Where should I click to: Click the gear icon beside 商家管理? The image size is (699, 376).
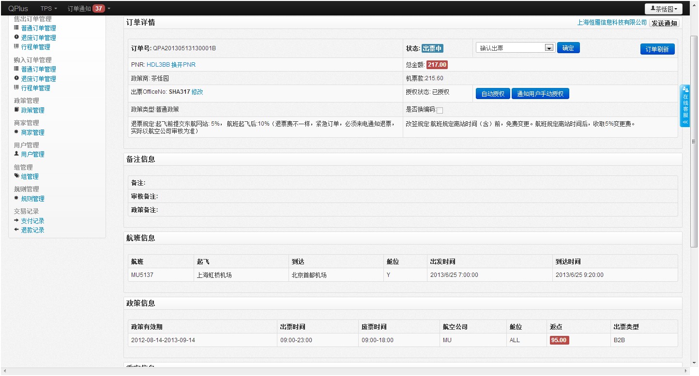coord(16,132)
